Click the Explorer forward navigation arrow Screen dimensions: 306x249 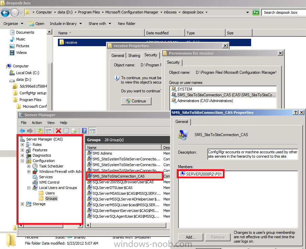pos(14,13)
